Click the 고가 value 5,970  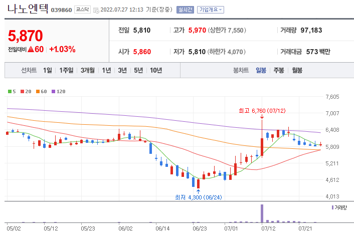197,30
